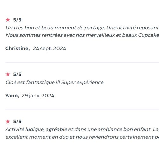This screenshot has width=159, height=159.
Task: Click the divider line below Christine's review
Action: tap(82, 62)
